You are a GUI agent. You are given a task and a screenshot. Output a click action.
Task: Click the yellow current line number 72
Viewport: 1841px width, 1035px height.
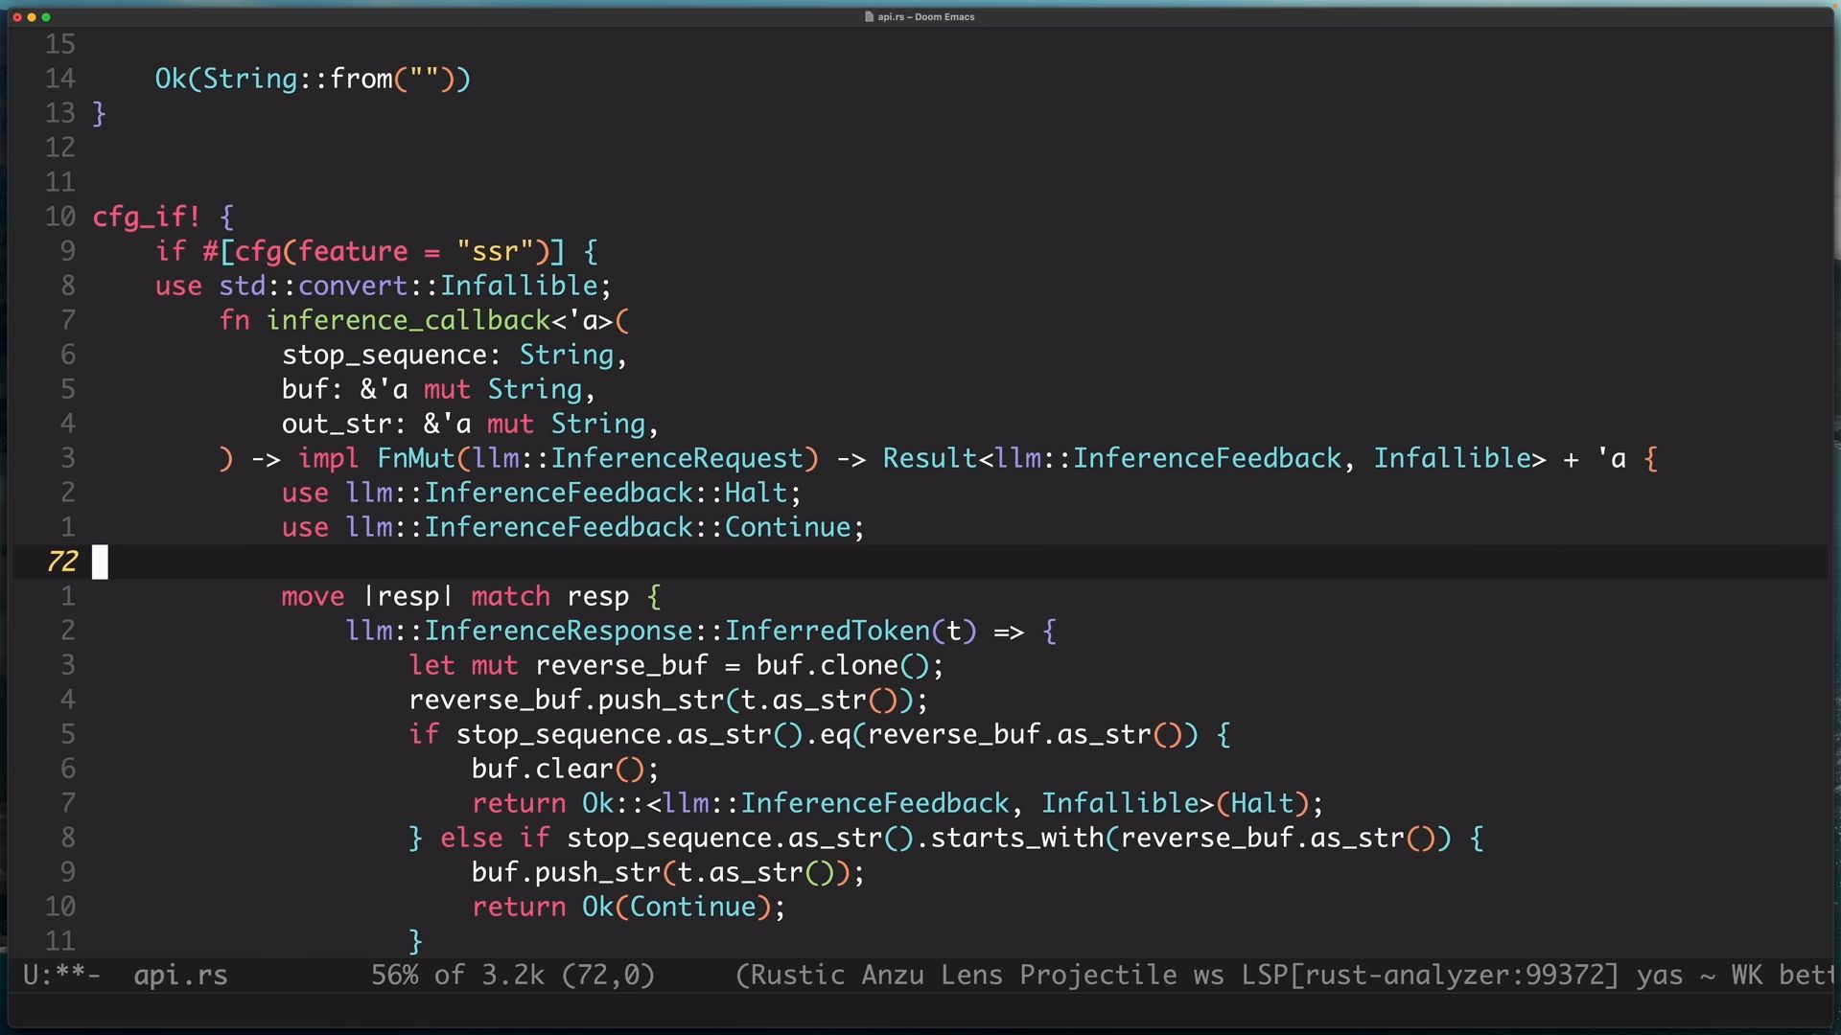tap(61, 563)
